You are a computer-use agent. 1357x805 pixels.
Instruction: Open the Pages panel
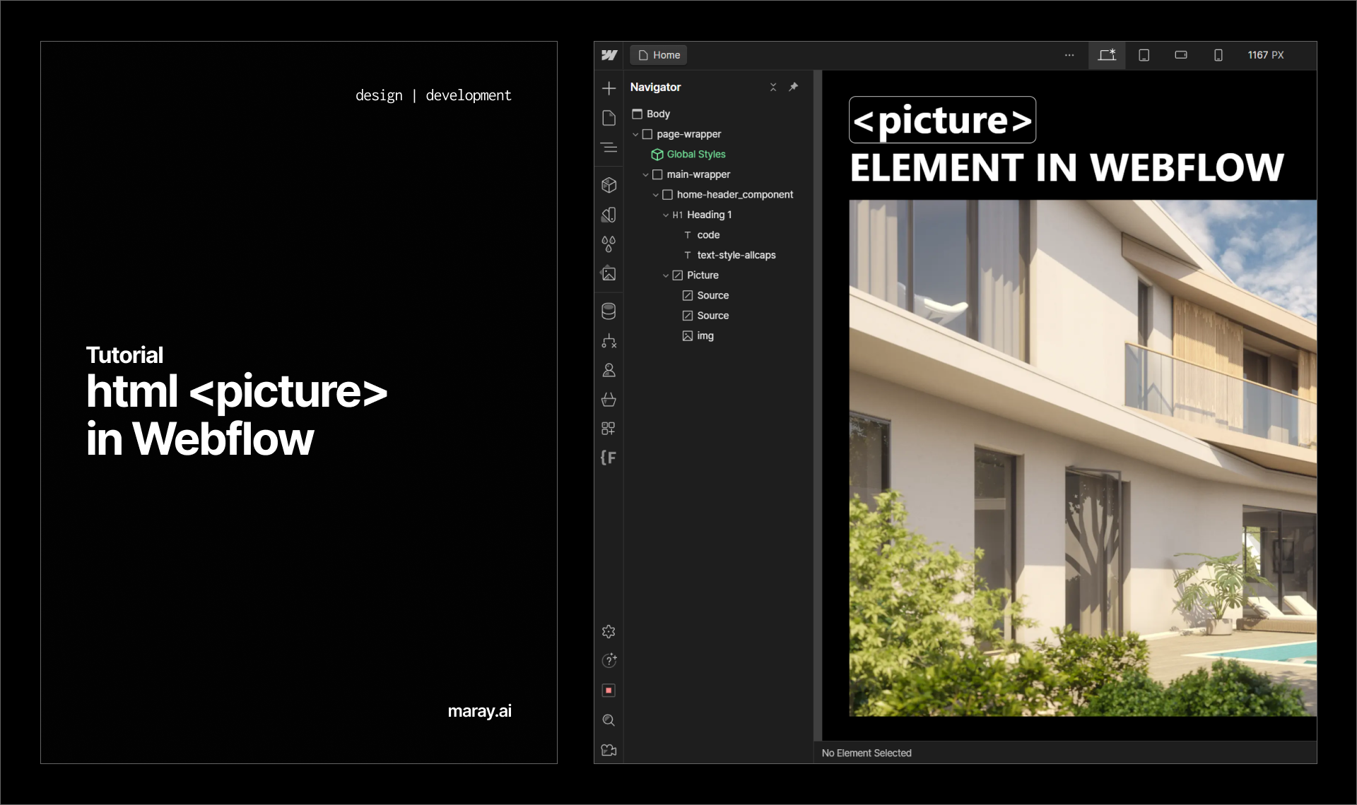(x=609, y=117)
